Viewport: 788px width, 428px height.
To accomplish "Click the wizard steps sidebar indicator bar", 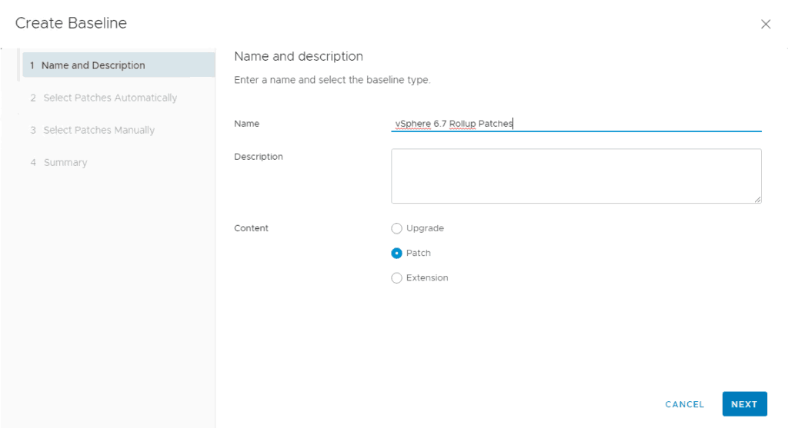I will point(18,65).
